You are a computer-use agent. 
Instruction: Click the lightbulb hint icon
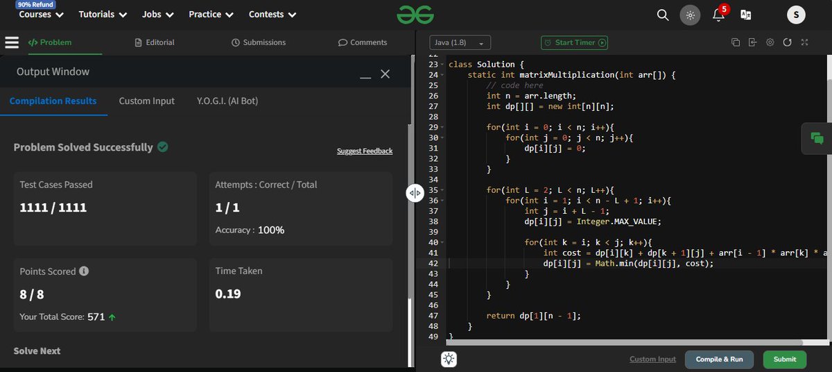coord(449,359)
